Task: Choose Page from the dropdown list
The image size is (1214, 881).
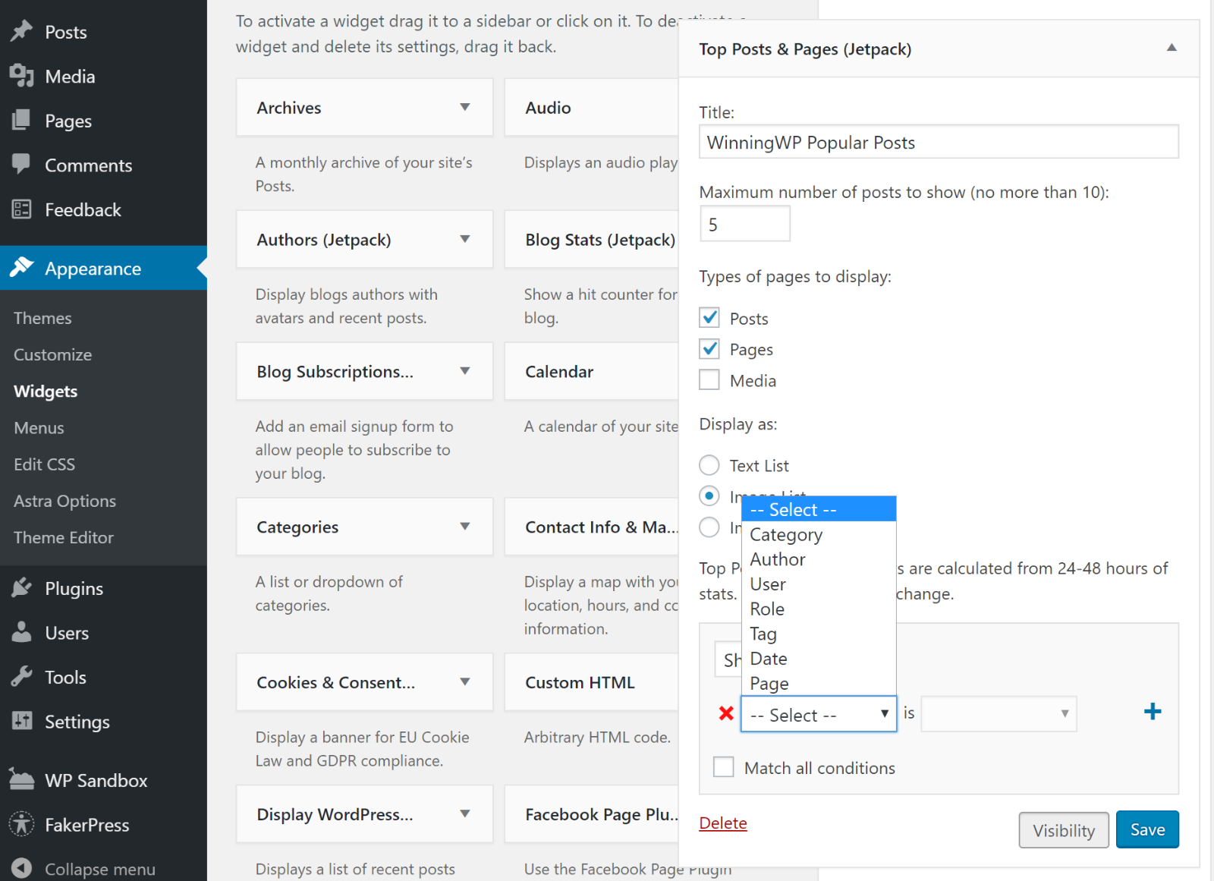Action: pos(819,684)
